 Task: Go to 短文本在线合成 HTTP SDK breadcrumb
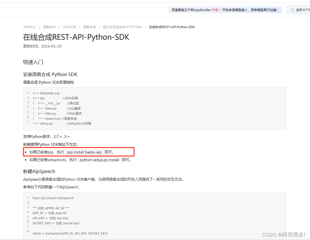[x=122, y=27]
